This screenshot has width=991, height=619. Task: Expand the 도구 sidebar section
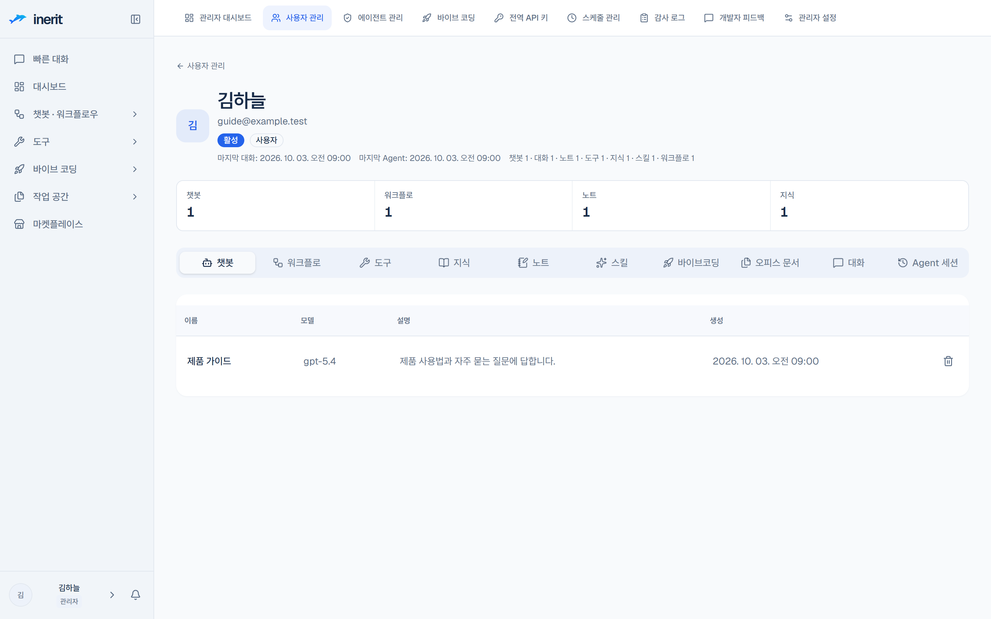click(x=77, y=142)
